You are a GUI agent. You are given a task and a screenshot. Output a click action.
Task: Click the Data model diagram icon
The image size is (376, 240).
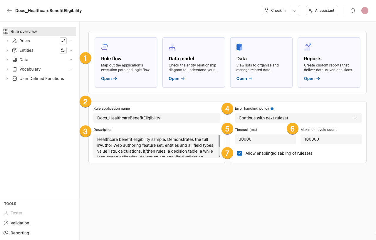point(172,47)
